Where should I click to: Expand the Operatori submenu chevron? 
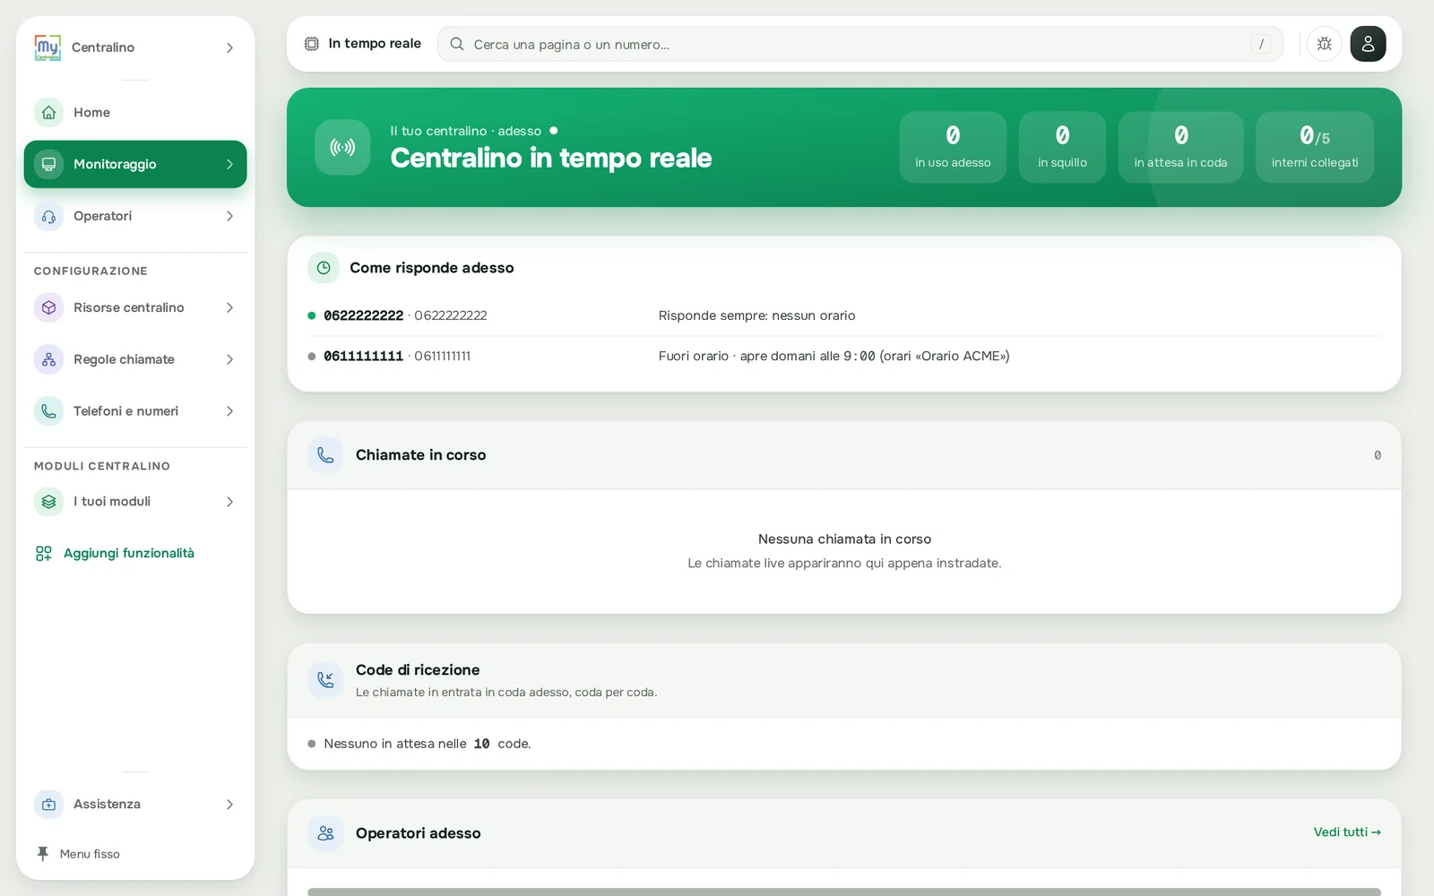tap(229, 216)
